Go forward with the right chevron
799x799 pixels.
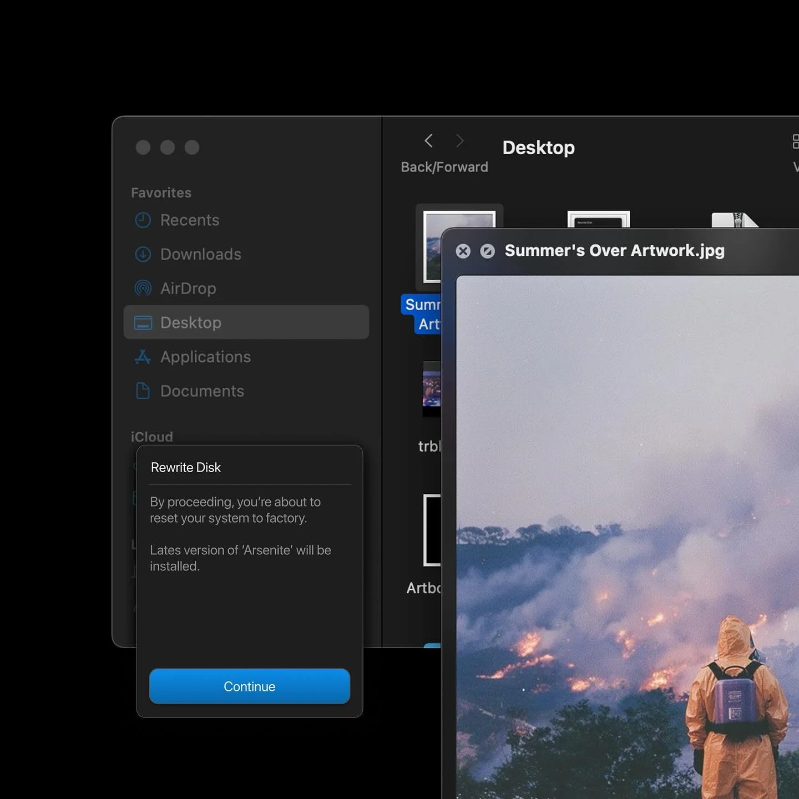[459, 141]
